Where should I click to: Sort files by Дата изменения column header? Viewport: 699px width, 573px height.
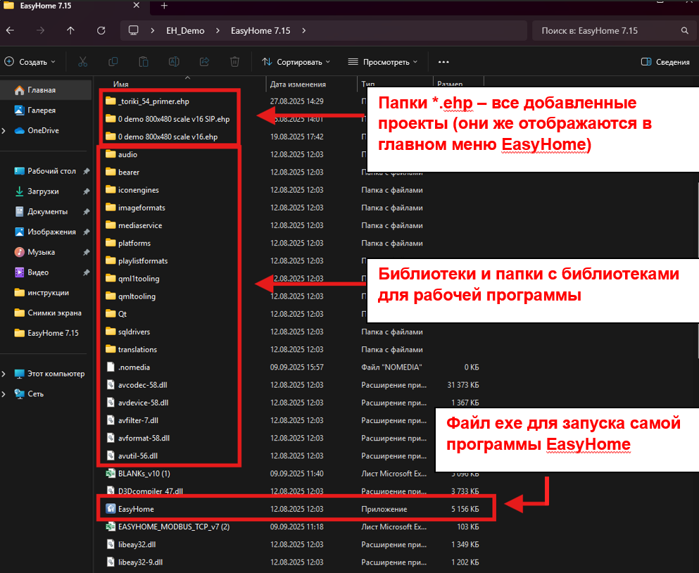tap(298, 84)
